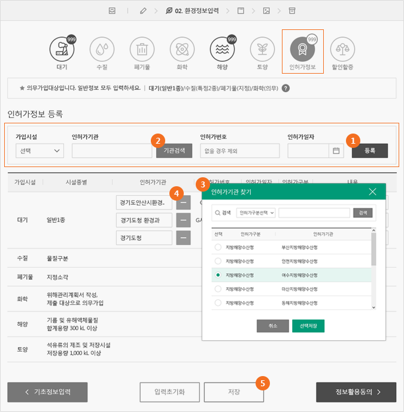Screen dimensions: 404x412
Task: Open the 인허가구분선택 dropdown in dialog
Action: (x=256, y=213)
